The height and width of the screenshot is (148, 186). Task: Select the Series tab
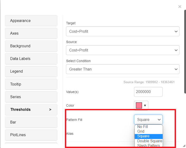pyautogui.click(x=31, y=97)
